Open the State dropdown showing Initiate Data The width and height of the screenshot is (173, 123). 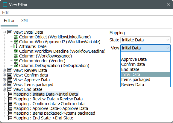click(145, 40)
